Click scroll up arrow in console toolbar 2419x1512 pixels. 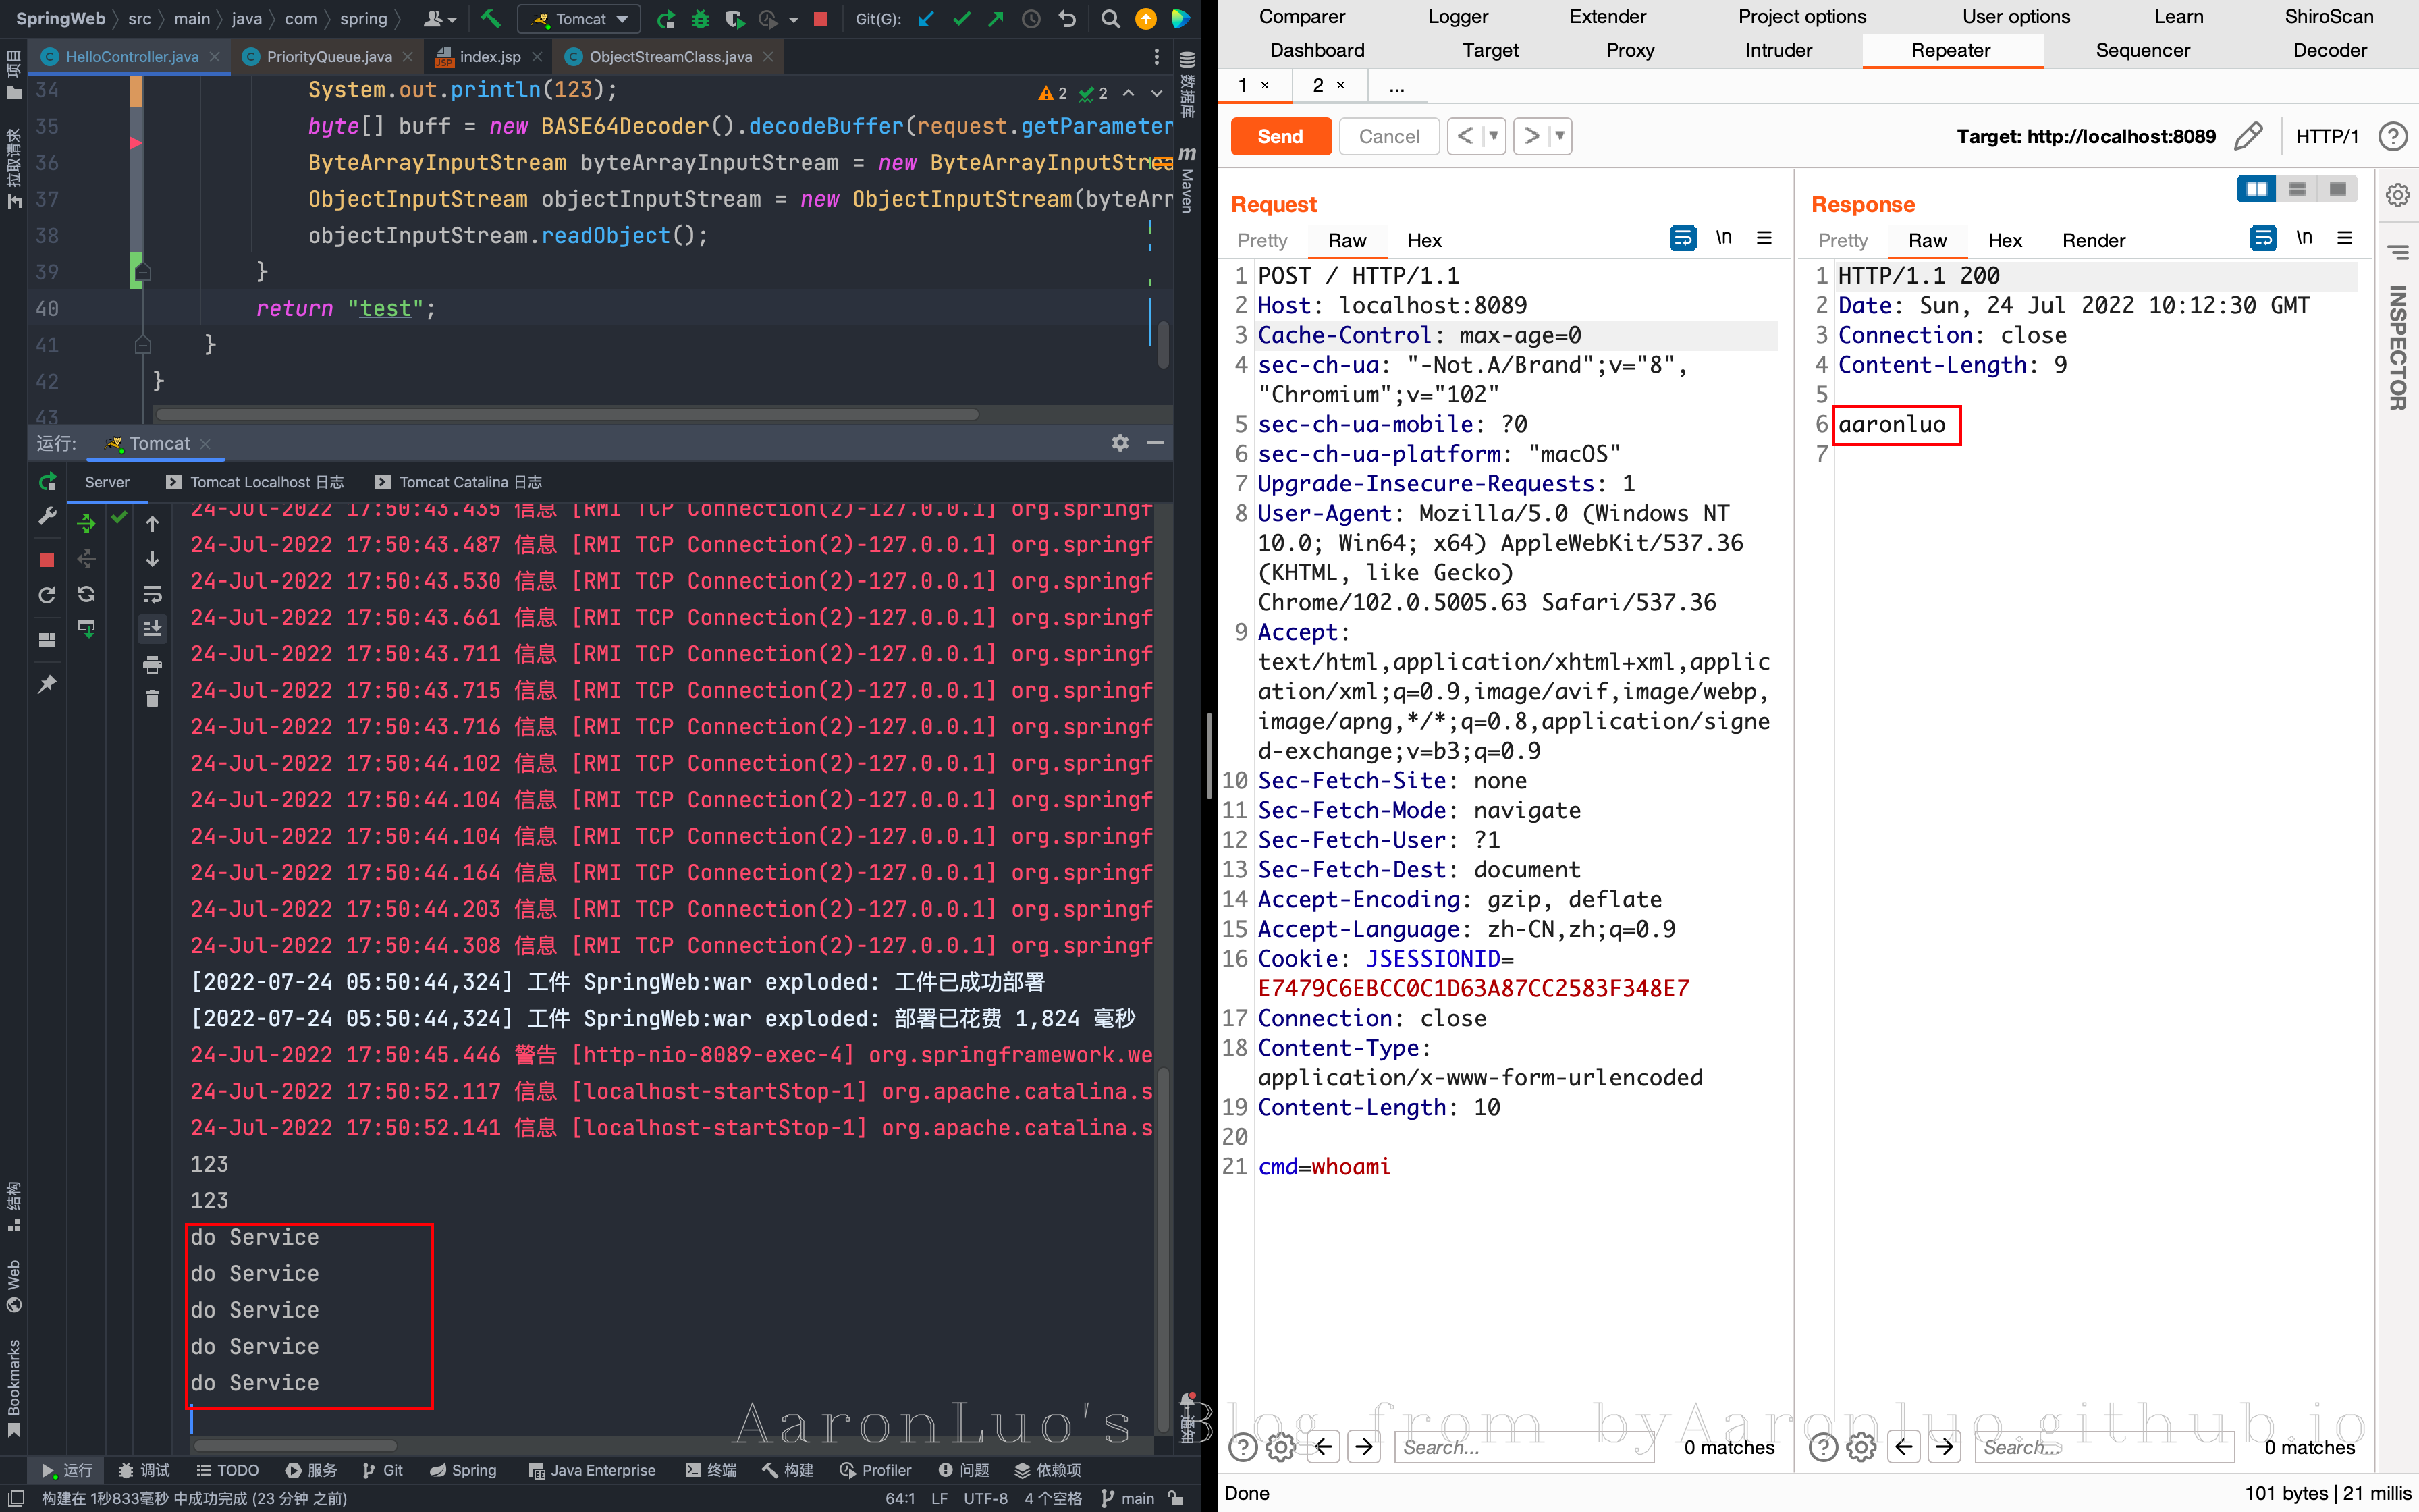[152, 523]
